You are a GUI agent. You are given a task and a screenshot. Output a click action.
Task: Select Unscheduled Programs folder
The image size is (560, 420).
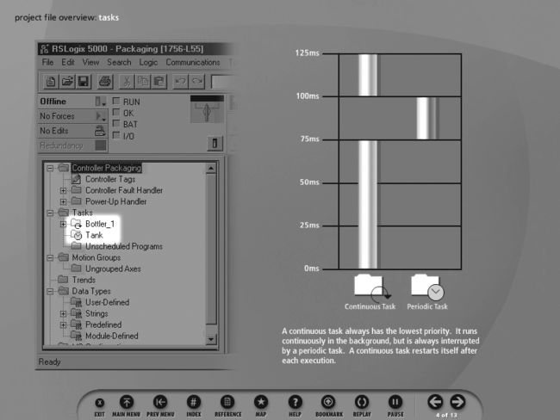pyautogui.click(x=123, y=246)
